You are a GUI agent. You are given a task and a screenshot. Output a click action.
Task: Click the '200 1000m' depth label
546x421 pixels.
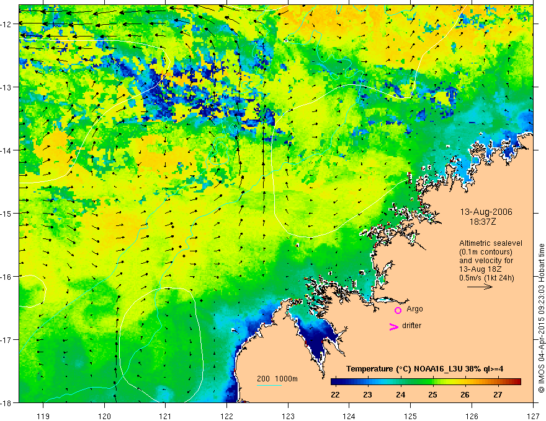pyautogui.click(x=277, y=379)
